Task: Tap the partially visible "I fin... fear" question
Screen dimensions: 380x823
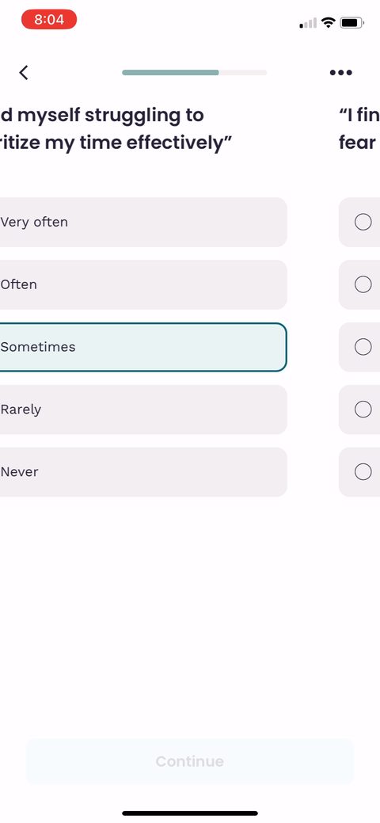Action: pyautogui.click(x=359, y=128)
